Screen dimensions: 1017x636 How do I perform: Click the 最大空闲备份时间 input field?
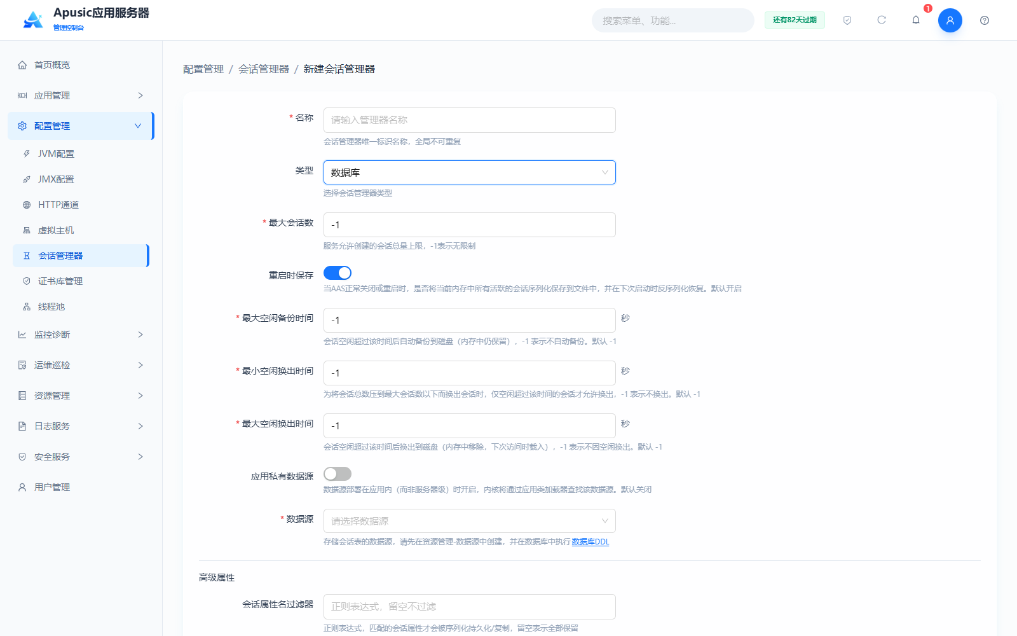(470, 320)
